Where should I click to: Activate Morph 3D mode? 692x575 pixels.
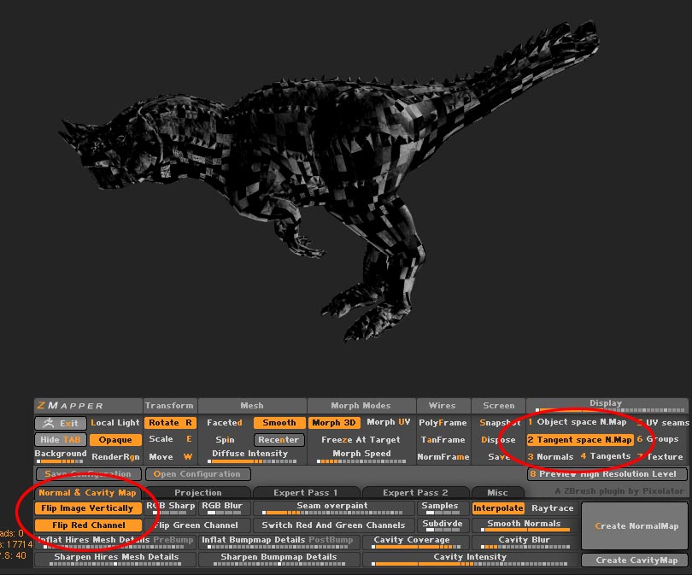[334, 423]
